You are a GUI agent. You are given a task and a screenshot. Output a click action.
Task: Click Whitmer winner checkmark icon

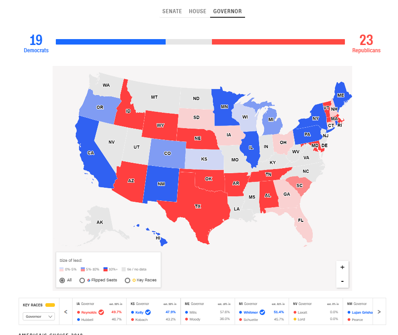click(262, 312)
